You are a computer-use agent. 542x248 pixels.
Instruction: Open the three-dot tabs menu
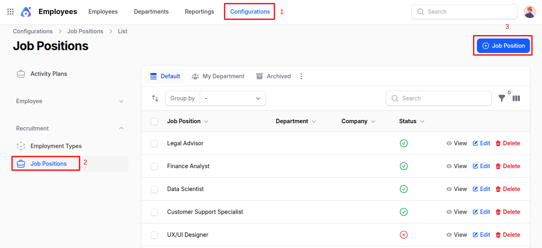[301, 76]
